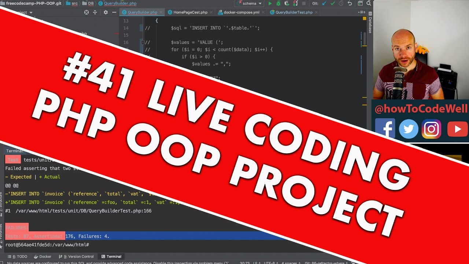Click the Locate/Scroll from Source target icon

(x=86, y=12)
